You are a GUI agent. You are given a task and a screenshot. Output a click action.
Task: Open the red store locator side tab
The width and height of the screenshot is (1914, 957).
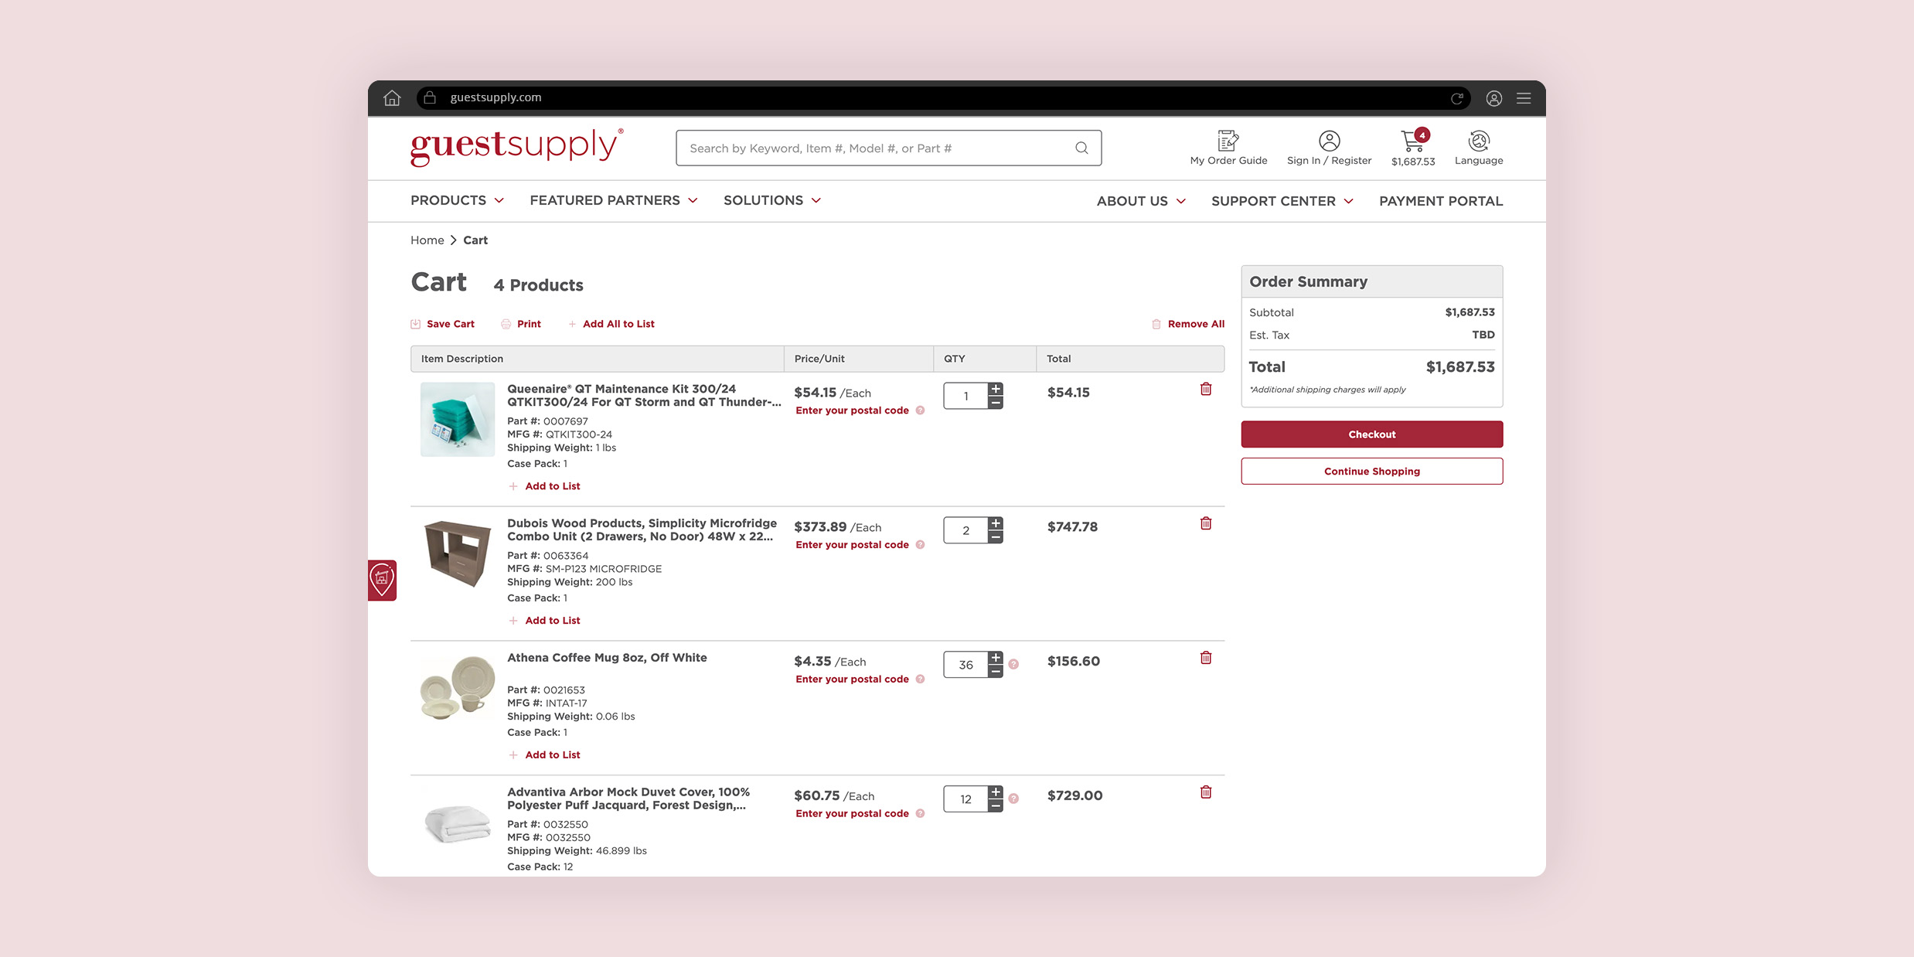[382, 580]
